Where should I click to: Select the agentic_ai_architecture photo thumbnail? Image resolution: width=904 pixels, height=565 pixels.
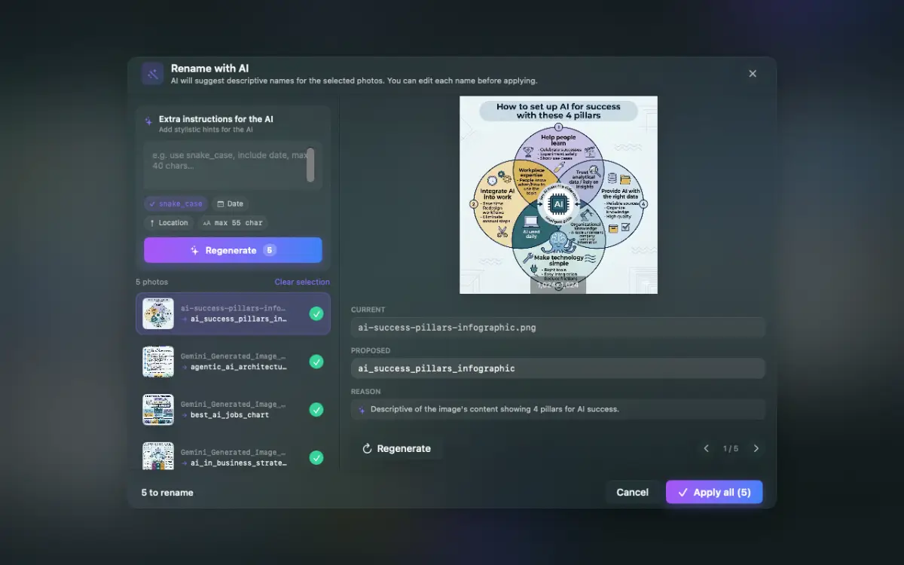(158, 362)
